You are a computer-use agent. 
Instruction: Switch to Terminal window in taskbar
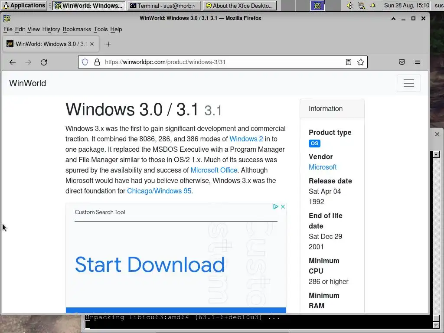(164, 5)
